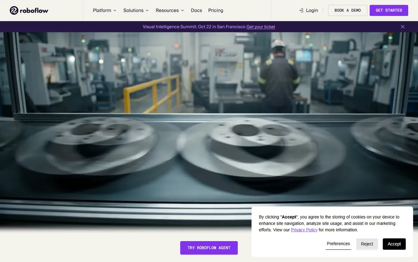Follow the Get your ticket link

(261, 27)
